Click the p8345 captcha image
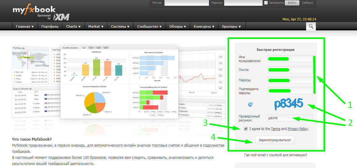The height and width of the screenshot is (168, 357). [x=289, y=104]
